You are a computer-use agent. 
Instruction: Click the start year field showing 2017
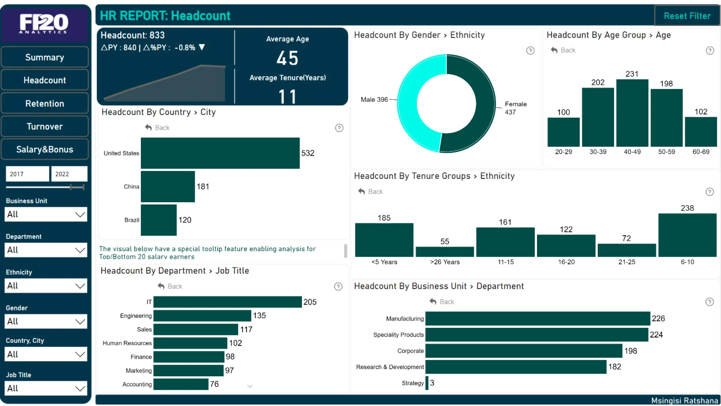[x=27, y=174]
